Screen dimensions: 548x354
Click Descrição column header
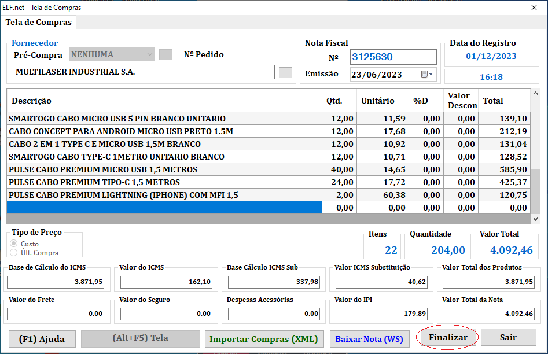pos(164,101)
